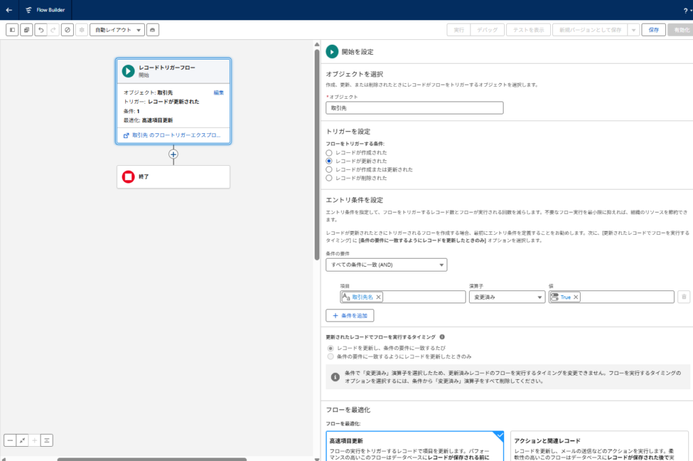Add element with plus connector icon

coord(173,154)
